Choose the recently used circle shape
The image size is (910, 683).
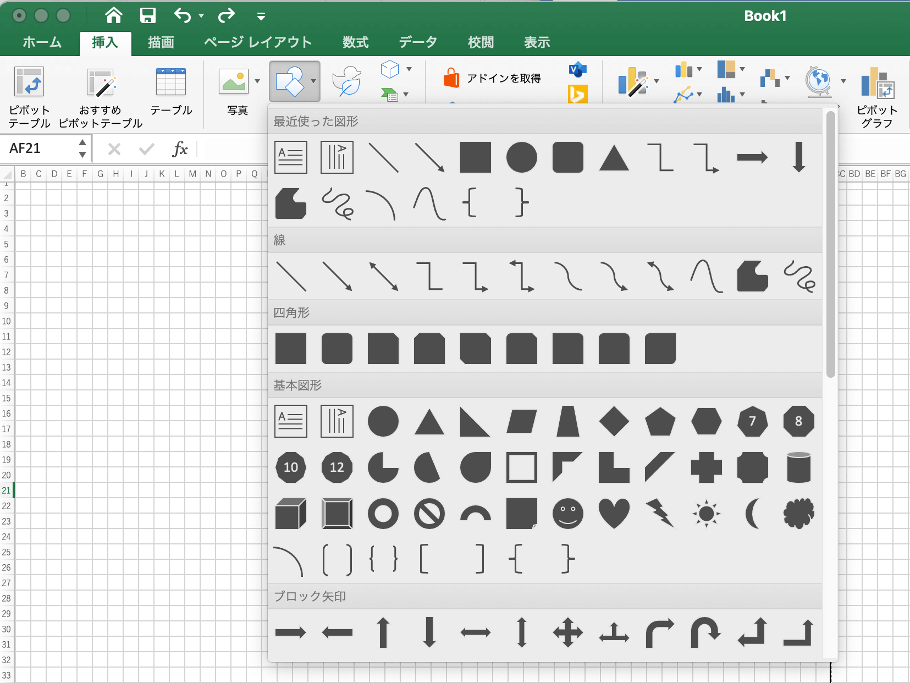(x=522, y=157)
